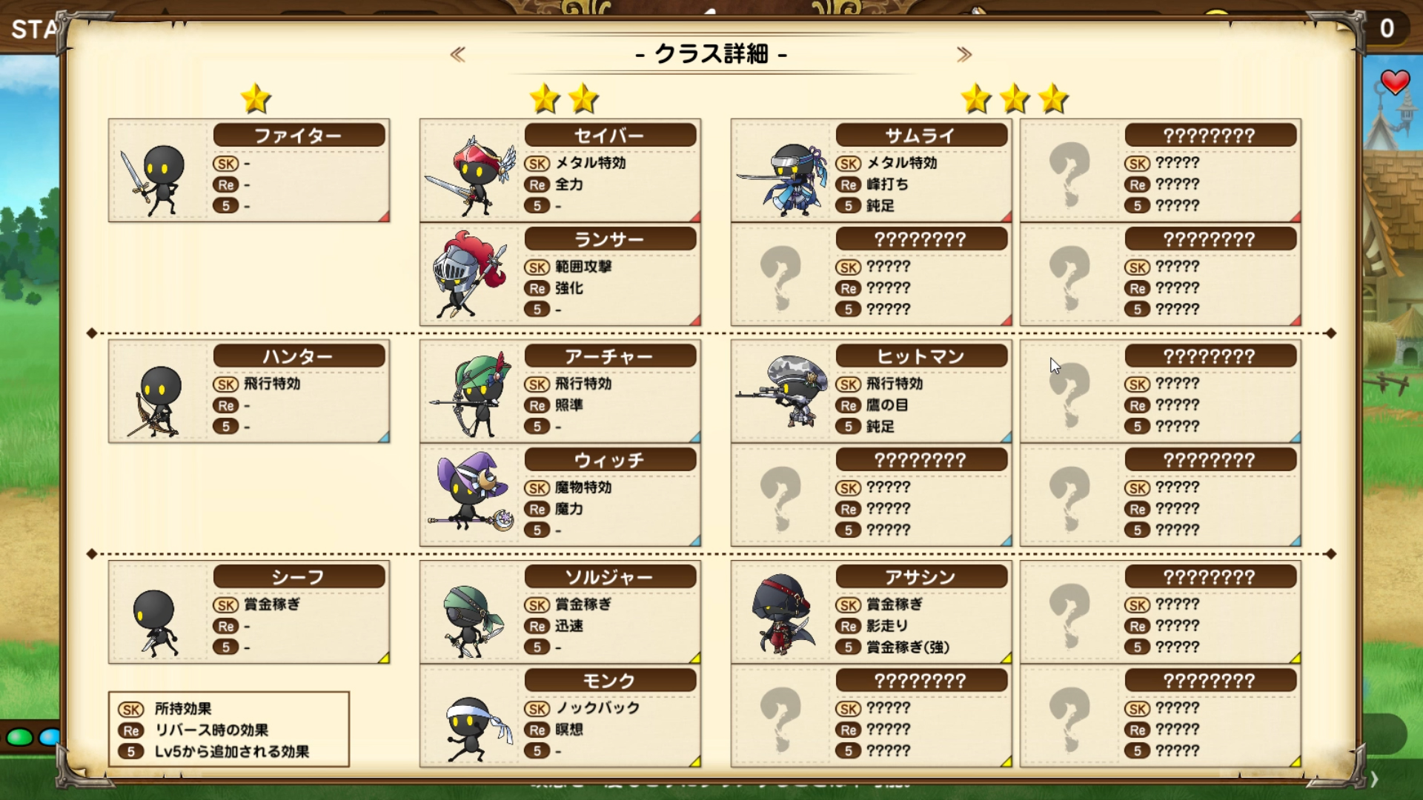Select the single-star tier heading

point(256,99)
